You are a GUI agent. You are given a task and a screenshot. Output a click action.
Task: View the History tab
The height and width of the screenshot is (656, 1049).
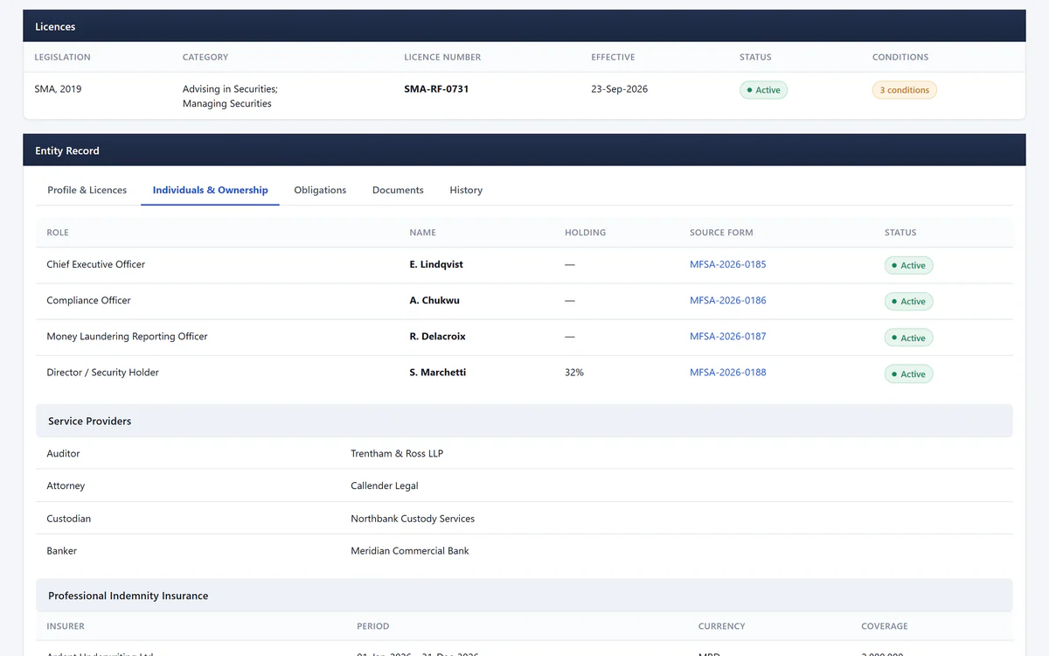click(466, 190)
